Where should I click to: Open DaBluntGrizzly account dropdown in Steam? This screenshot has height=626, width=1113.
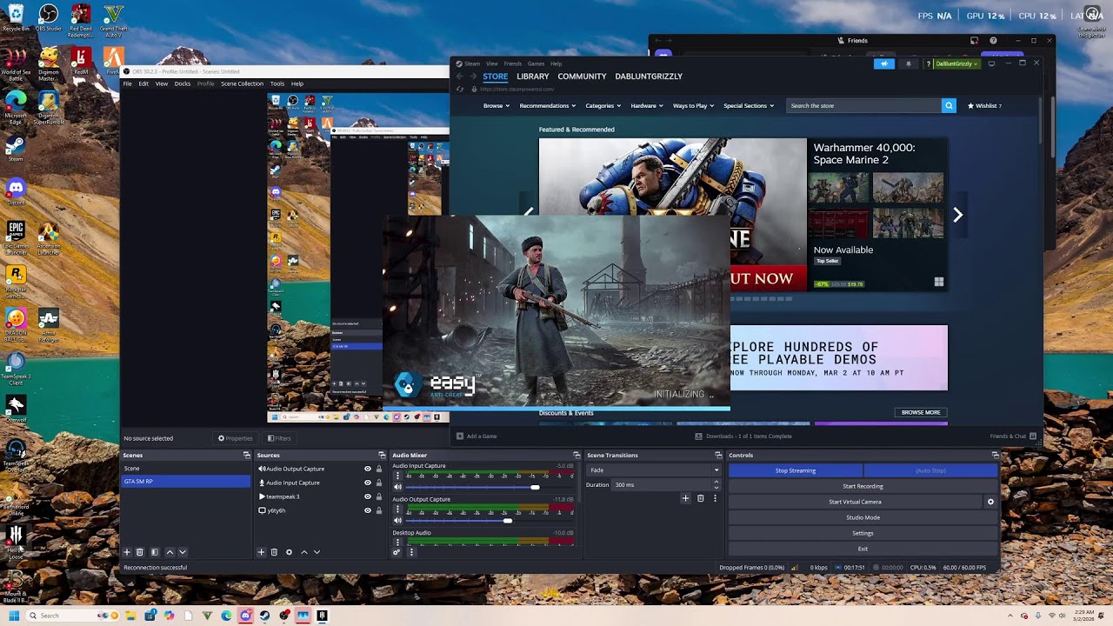coord(956,63)
